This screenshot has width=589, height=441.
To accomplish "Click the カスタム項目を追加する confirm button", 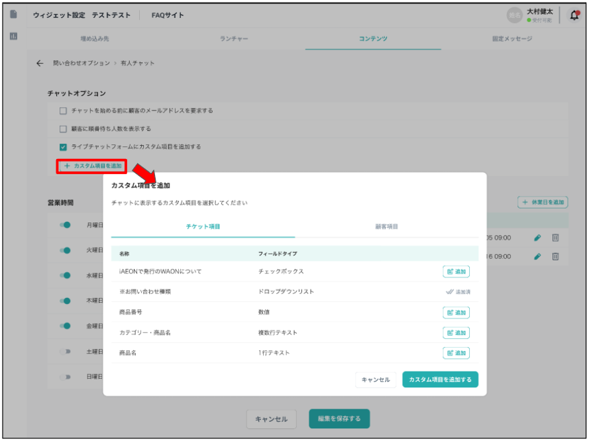I will (440, 379).
